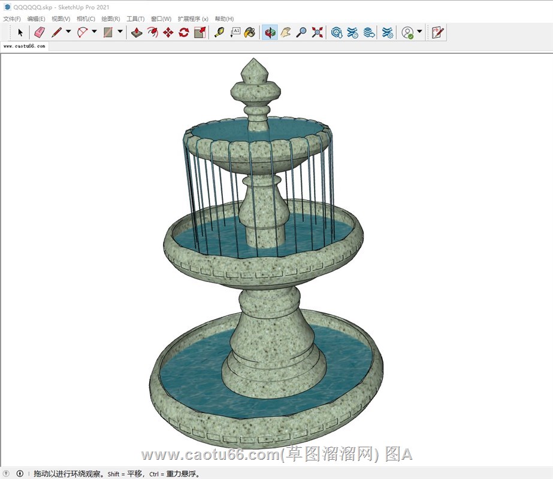553x479 pixels.
Task: Expand the pencil Line tool dropdown arrow
Action: coord(68,32)
